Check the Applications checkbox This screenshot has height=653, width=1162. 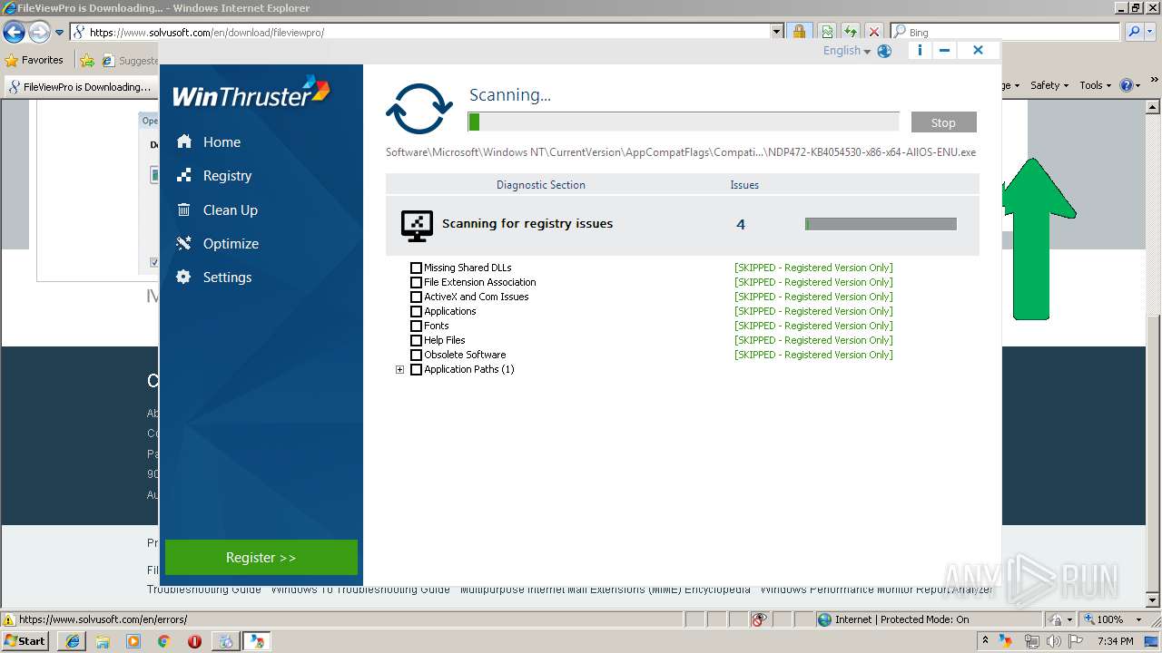point(416,311)
